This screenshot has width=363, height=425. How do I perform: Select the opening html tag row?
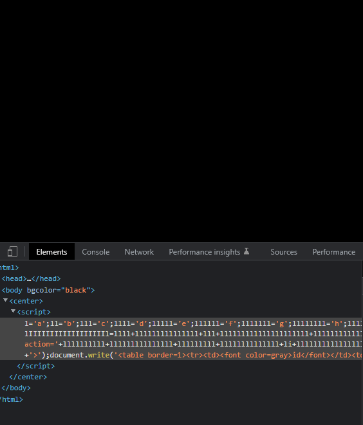[10, 267]
